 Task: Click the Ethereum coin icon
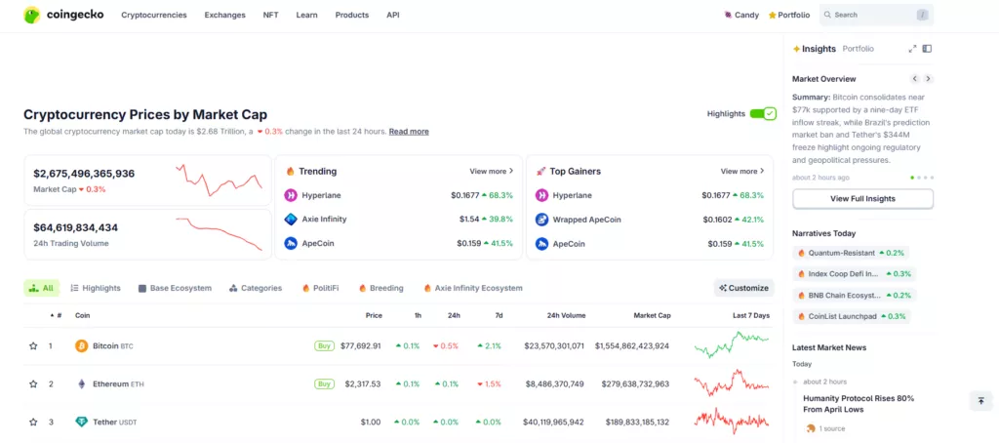pyautogui.click(x=82, y=383)
